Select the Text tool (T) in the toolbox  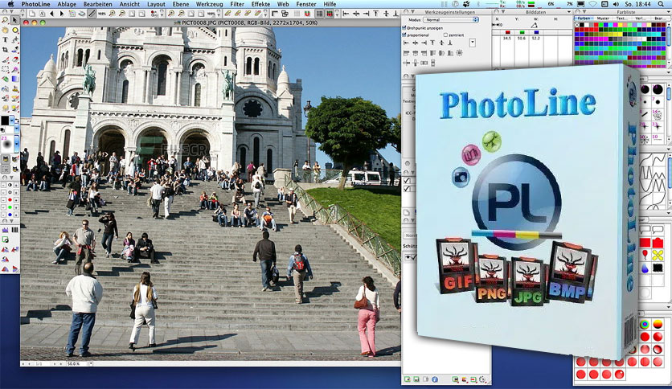click(5, 40)
